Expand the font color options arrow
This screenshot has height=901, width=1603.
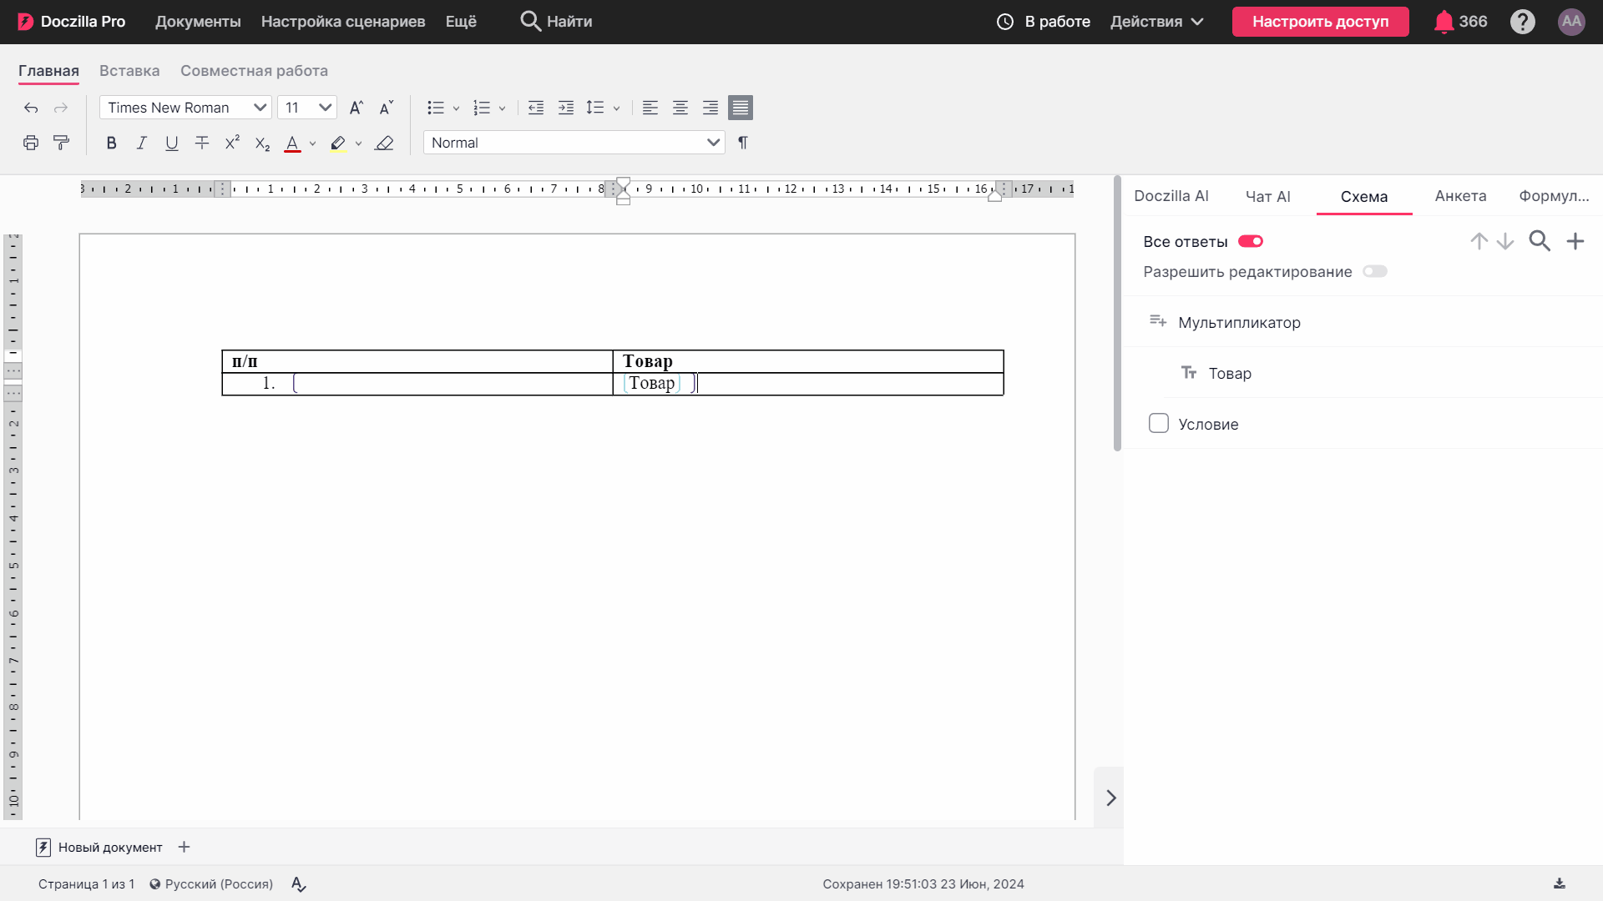(312, 143)
